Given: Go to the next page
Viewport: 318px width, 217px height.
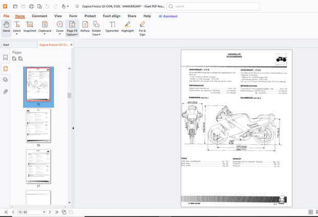Looking at the screenshot, I should click(x=50, y=212).
